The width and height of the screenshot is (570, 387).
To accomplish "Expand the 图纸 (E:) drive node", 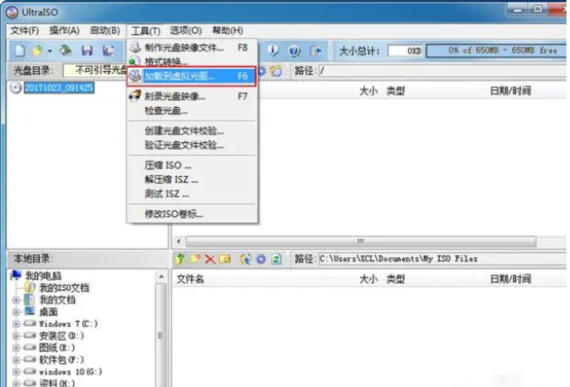I will 16,348.
